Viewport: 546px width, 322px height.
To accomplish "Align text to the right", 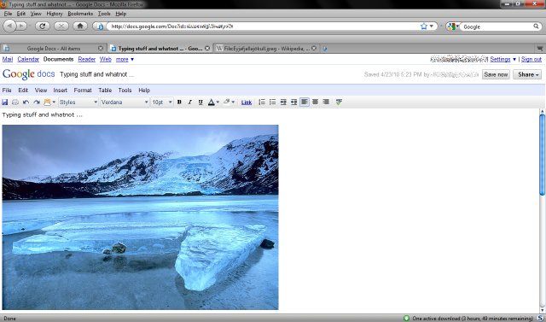I will (326, 102).
